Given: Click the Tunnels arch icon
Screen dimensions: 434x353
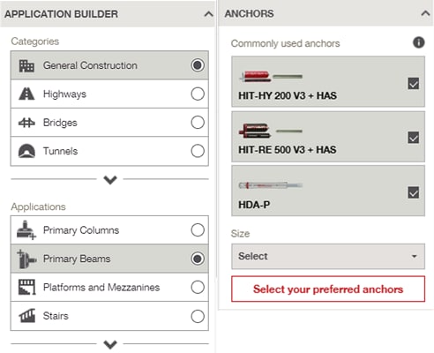Looking at the screenshot, I should tap(26, 151).
